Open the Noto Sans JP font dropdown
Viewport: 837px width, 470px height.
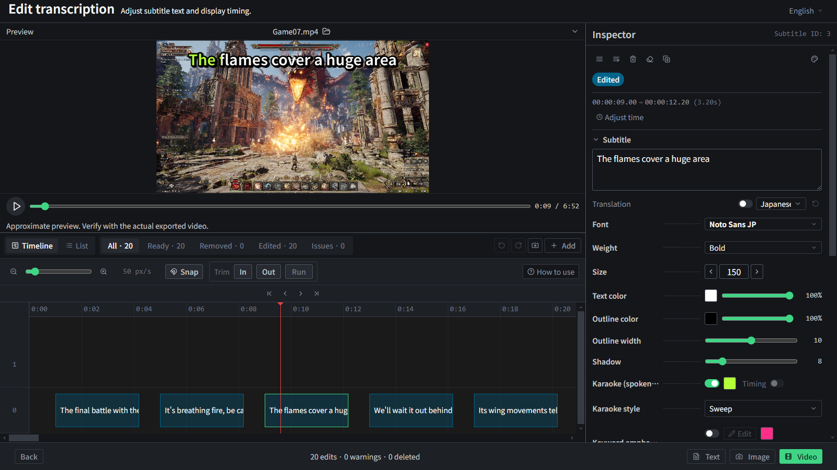[763, 224]
